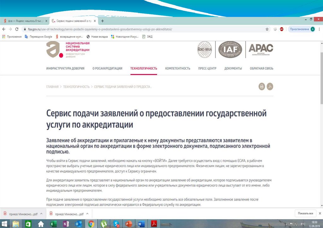Click the ILAC-MRA logo

(x=204, y=50)
